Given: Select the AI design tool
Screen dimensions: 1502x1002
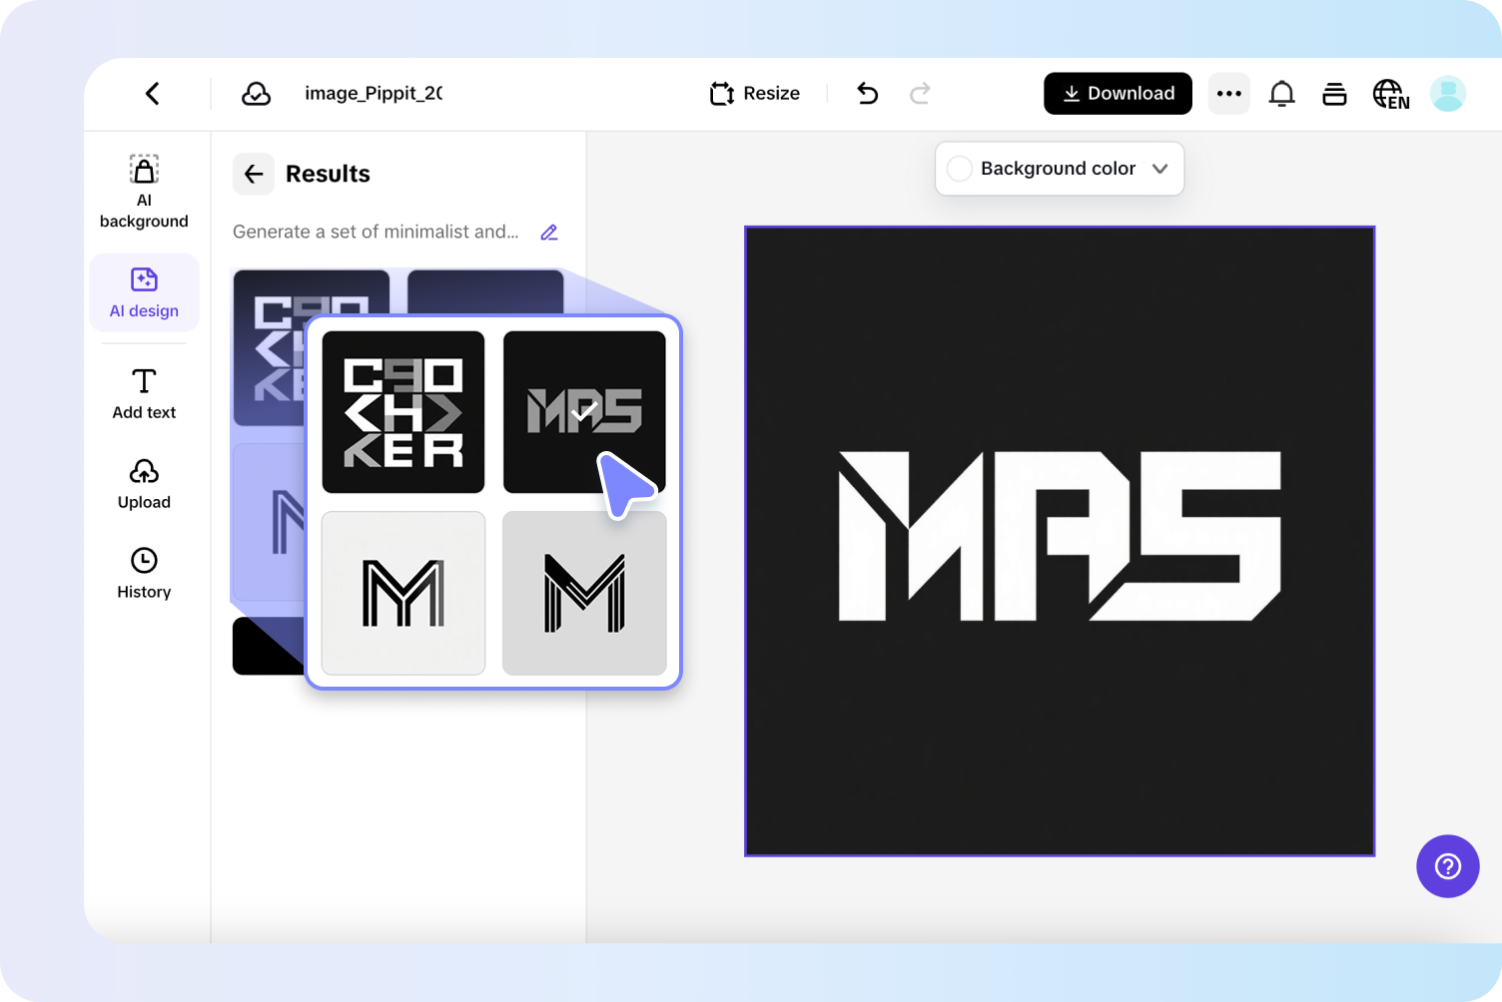Looking at the screenshot, I should (144, 292).
